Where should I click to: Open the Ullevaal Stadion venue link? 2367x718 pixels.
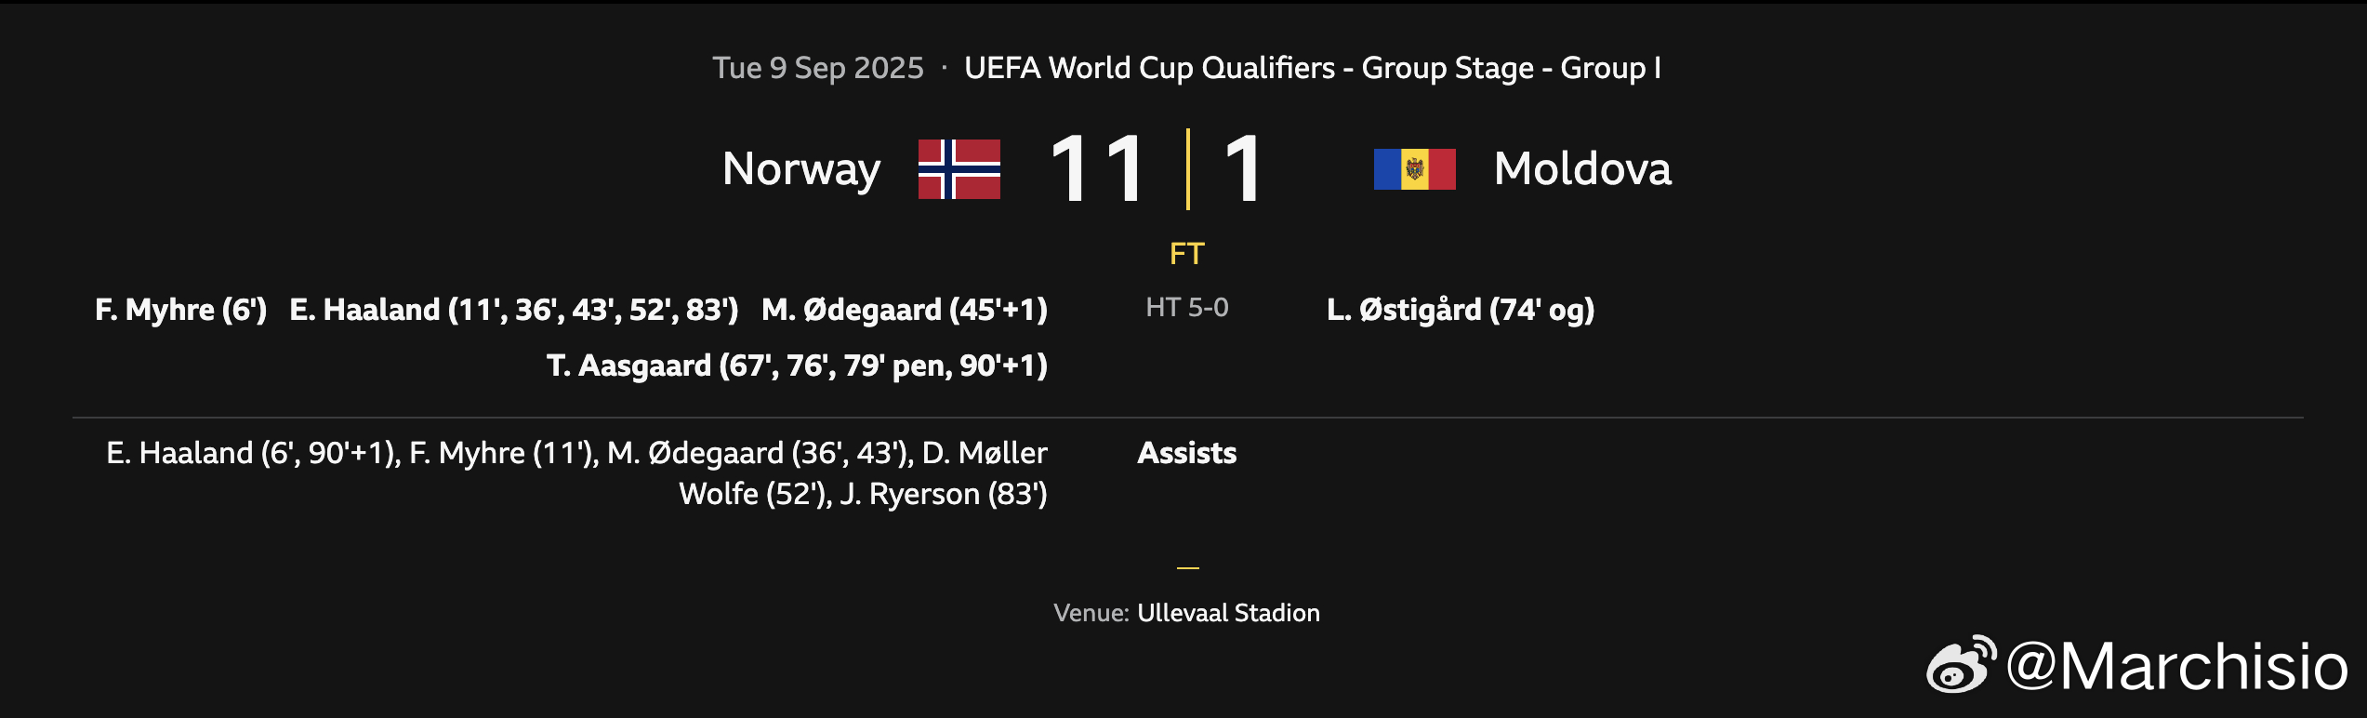click(1228, 613)
